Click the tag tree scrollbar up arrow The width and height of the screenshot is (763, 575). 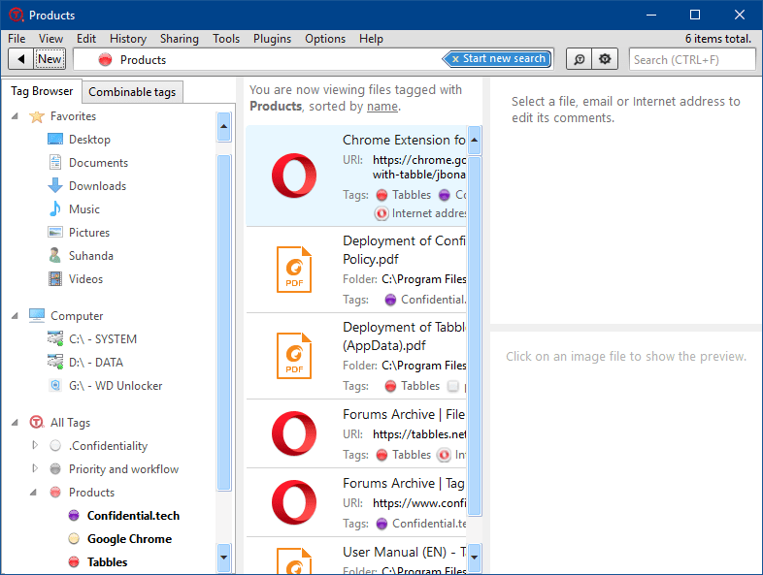[x=224, y=126]
